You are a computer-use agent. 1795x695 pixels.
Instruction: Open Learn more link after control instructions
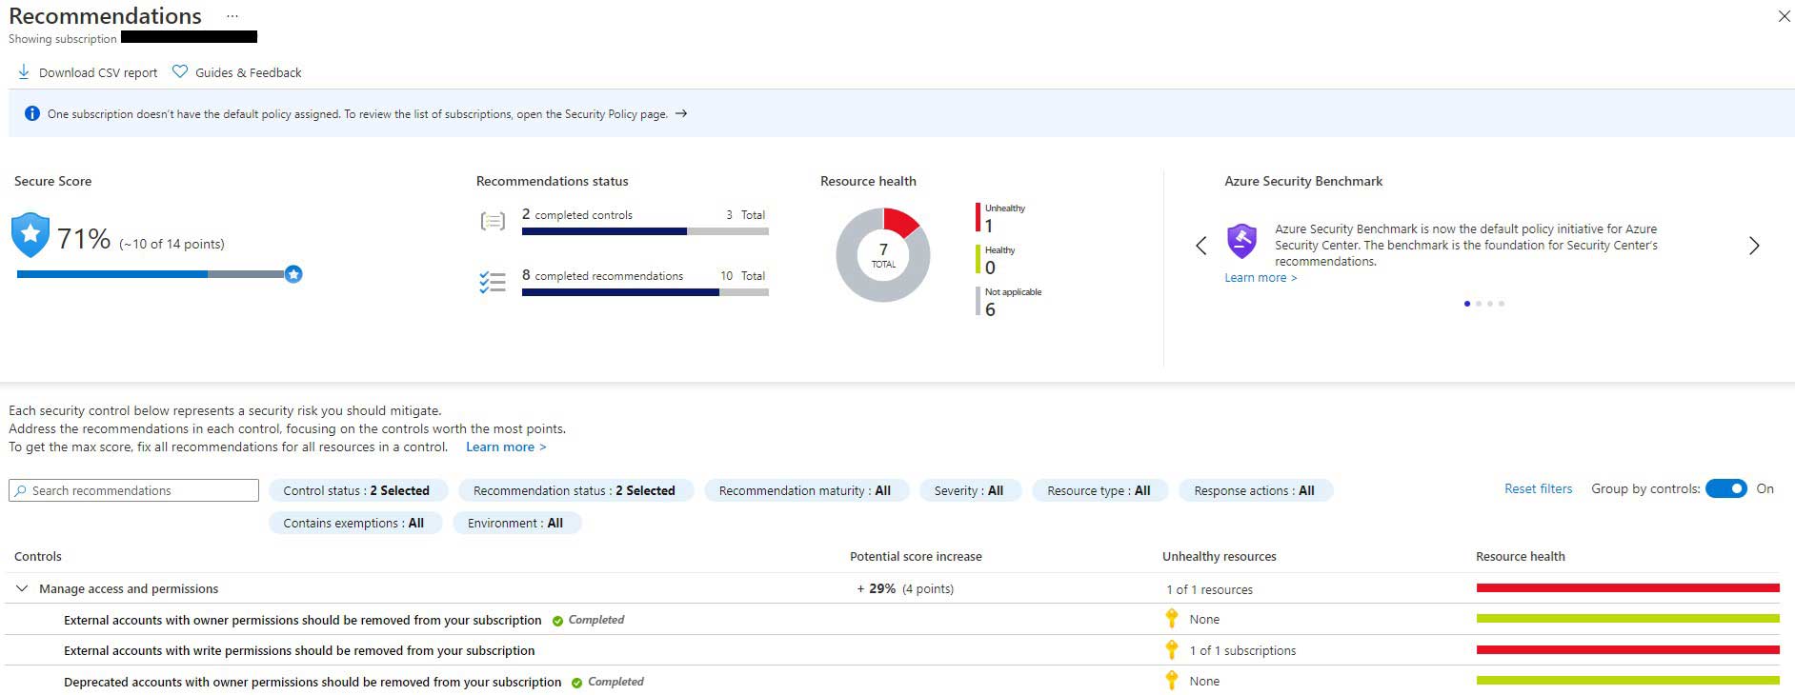tap(506, 447)
